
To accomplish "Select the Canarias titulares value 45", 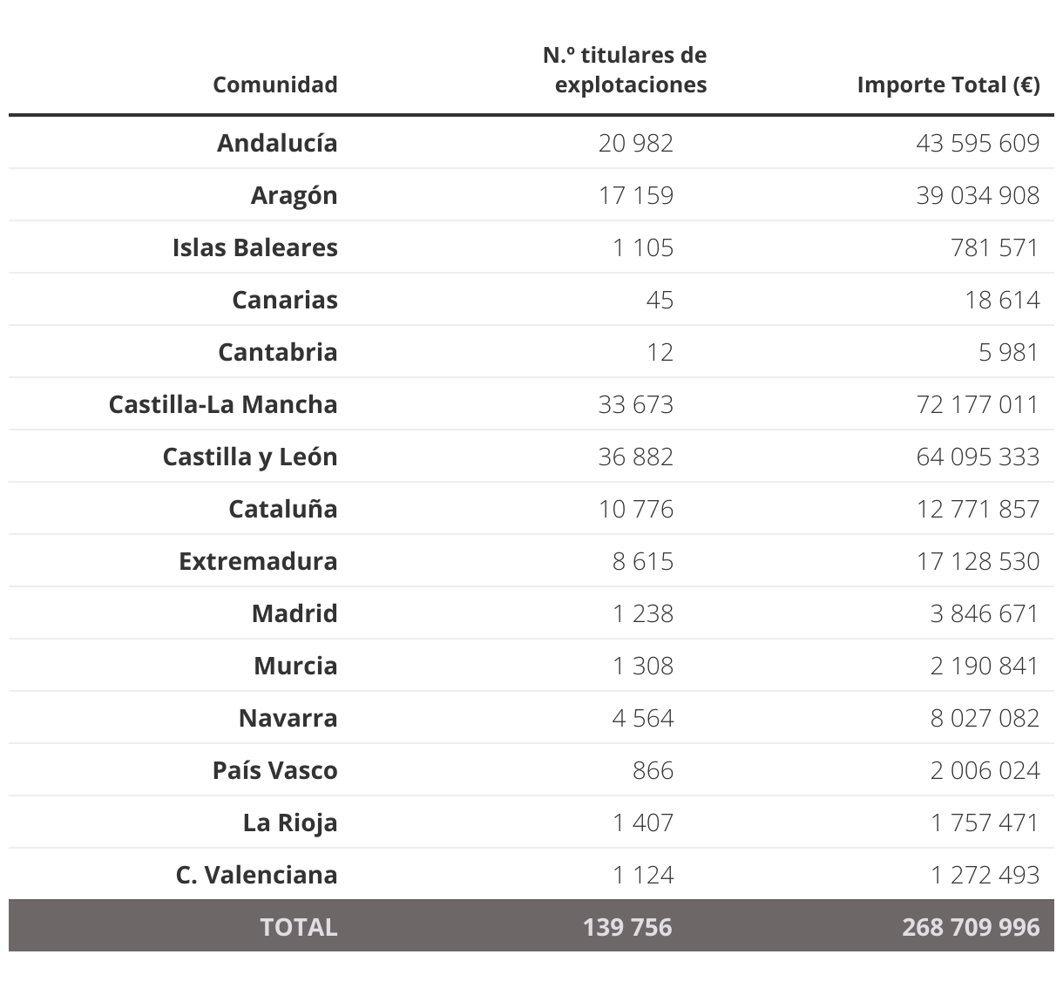I will 660,300.
